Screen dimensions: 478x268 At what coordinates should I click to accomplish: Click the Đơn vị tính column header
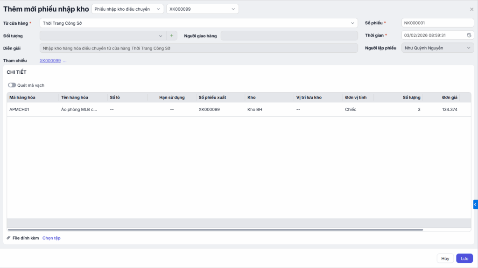358,97
